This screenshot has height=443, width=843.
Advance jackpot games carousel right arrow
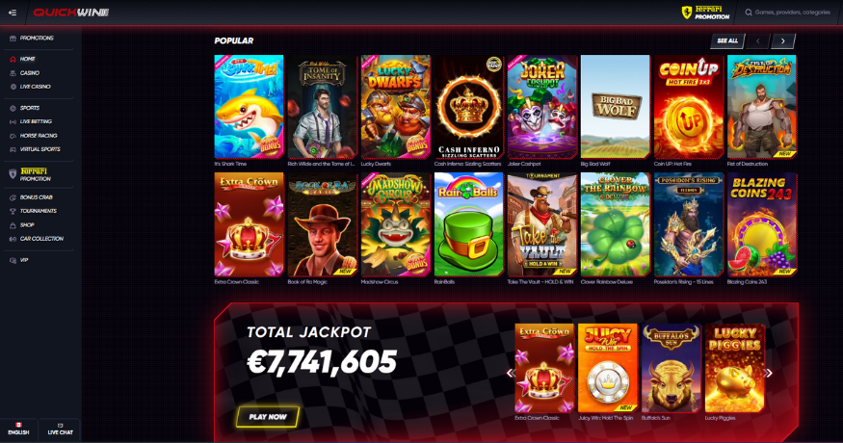pyautogui.click(x=770, y=373)
